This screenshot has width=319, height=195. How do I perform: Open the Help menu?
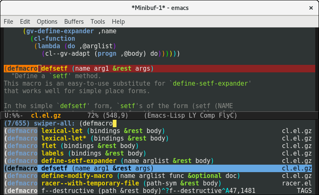pos(118,22)
